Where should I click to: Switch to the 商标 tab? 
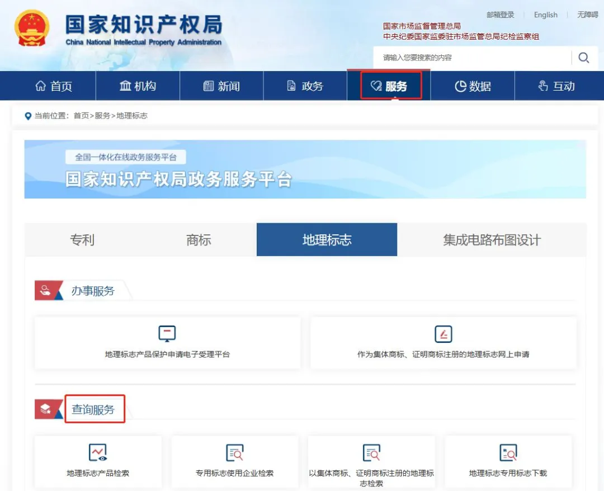199,239
